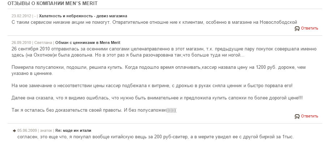323x143 pixels.
Task: Click the date 23.02.2012
Action: click(x=21, y=16)
